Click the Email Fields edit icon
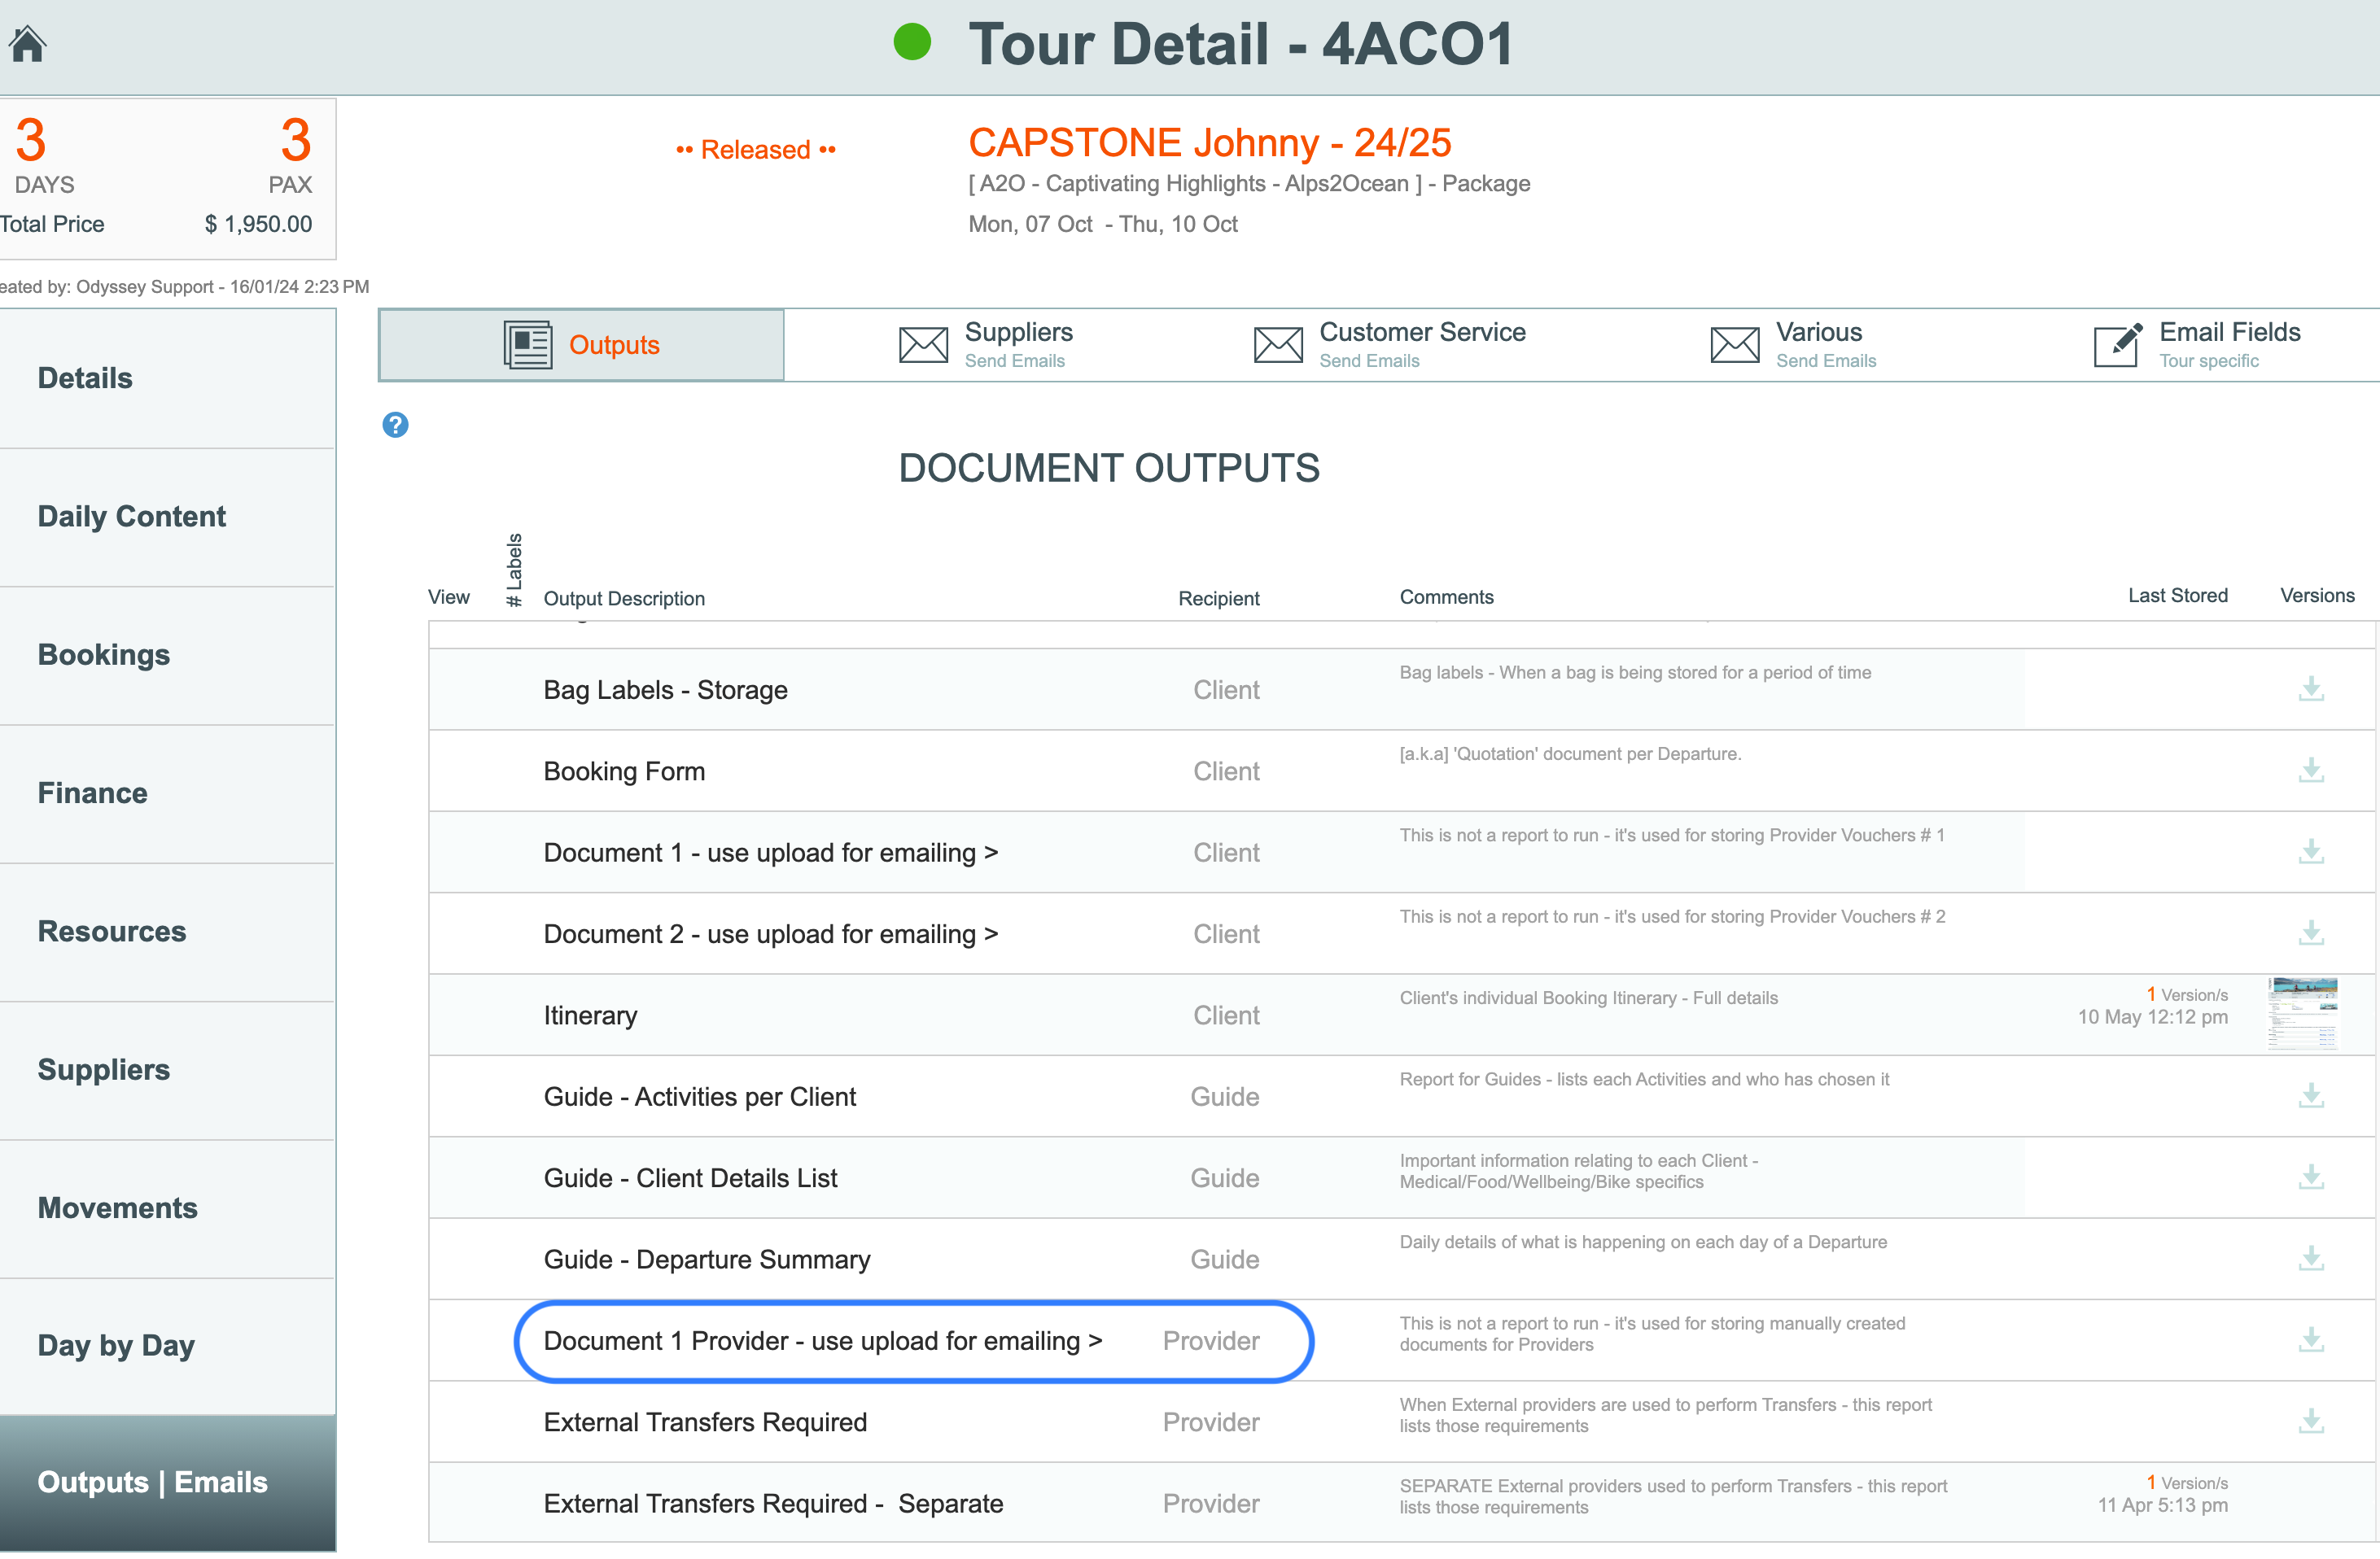Screen dimensions: 2380x1559 point(2116,346)
